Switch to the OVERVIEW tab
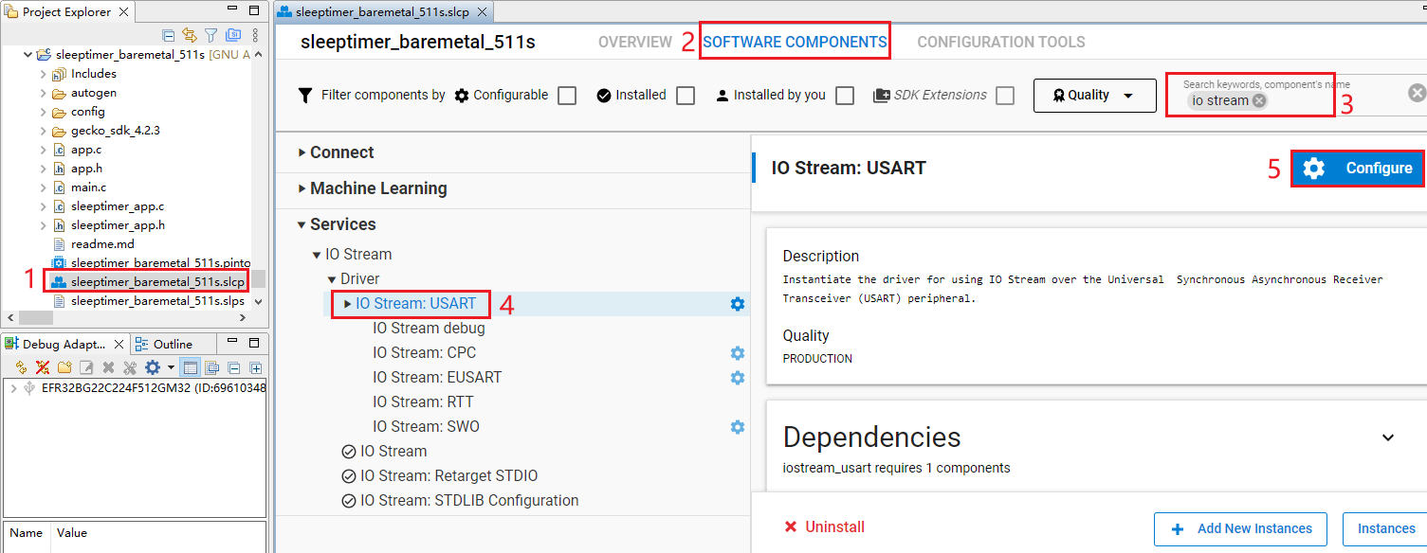1427x553 pixels. tap(635, 42)
